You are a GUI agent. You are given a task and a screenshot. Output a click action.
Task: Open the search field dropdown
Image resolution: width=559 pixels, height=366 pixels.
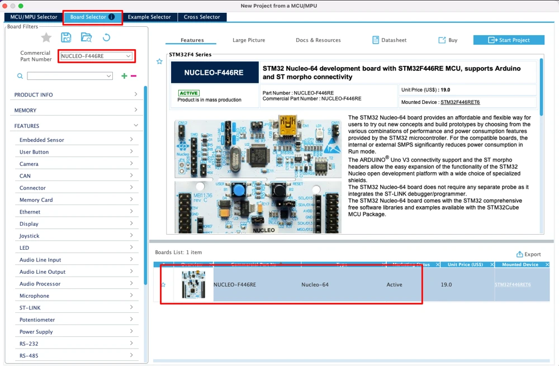click(x=109, y=76)
